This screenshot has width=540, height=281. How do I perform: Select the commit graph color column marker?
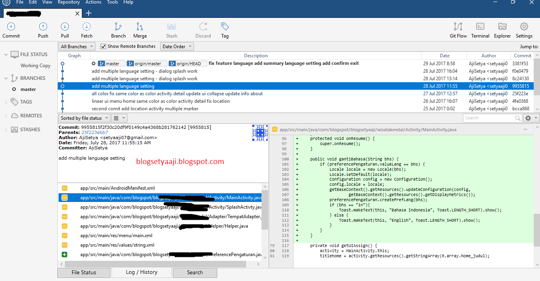click(x=62, y=86)
